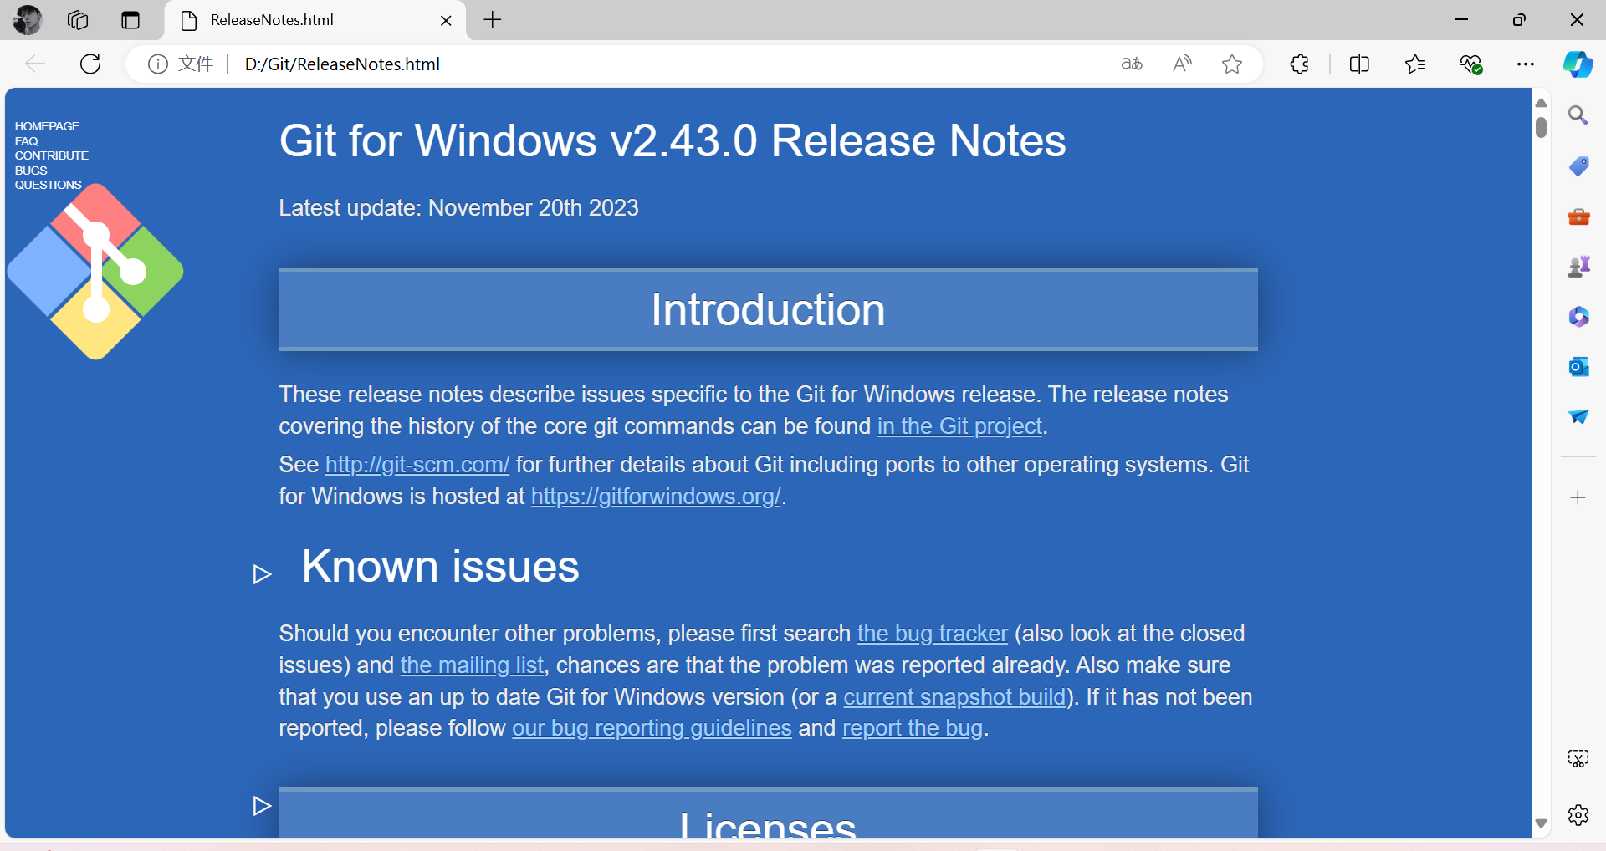Add page to favorites with star icon
This screenshot has height=851, width=1606.
coord(1231,64)
